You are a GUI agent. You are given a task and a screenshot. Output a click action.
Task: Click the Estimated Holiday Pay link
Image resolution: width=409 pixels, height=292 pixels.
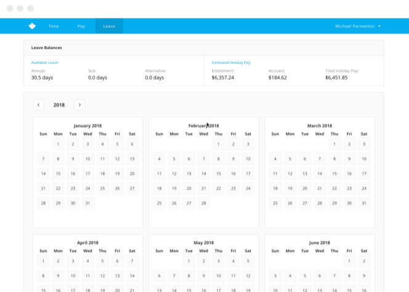(231, 63)
